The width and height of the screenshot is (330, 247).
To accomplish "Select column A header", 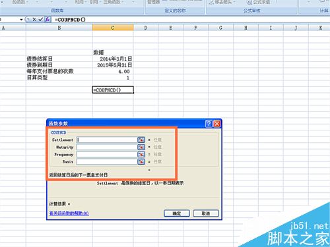I will pyautogui.click(x=13, y=28).
